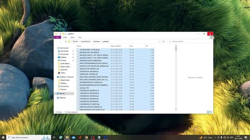
Task: Sort files by the Type column
Action: point(137,46)
